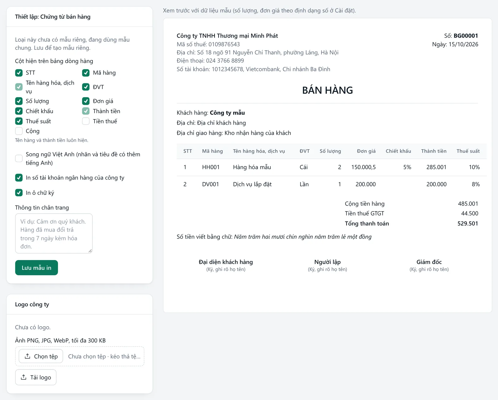Click the Tải logo upload button
Image resolution: width=498 pixels, height=400 pixels.
36,377
